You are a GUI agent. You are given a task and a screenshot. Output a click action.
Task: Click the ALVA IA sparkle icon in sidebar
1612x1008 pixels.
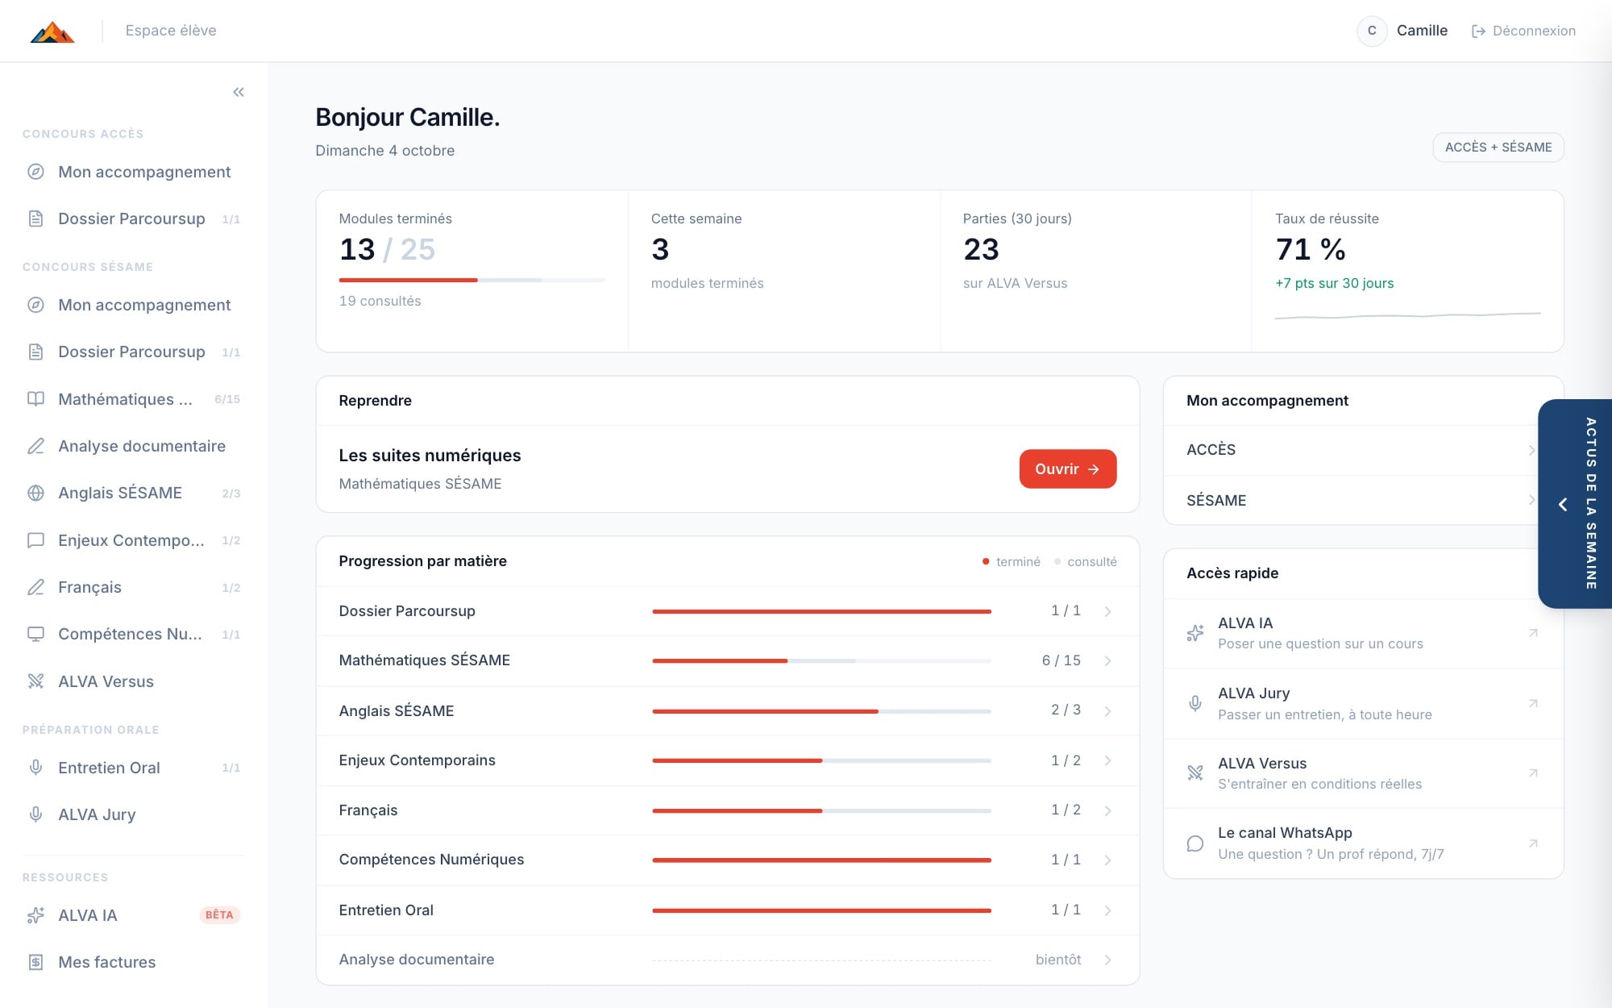pyautogui.click(x=35, y=915)
